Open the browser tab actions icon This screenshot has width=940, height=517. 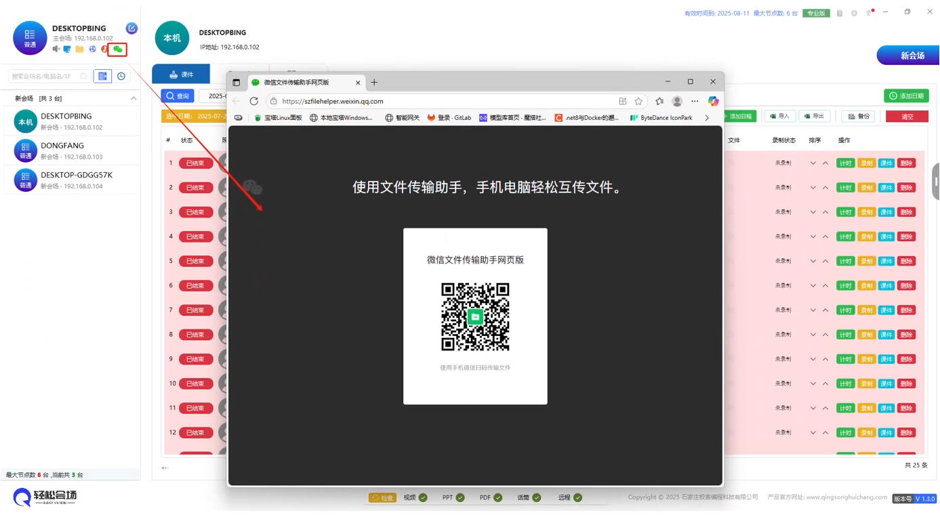(x=236, y=83)
